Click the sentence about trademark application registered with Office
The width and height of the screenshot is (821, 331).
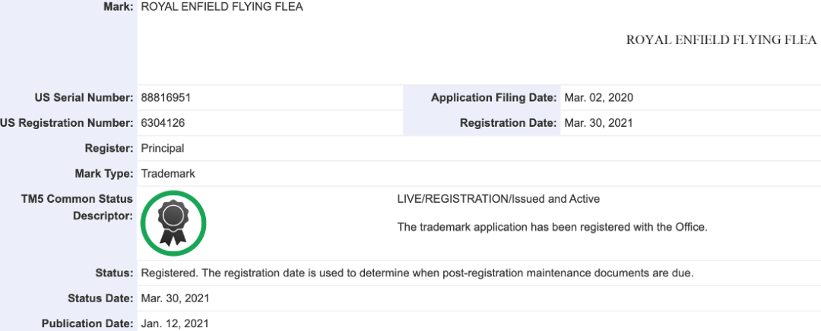(x=553, y=228)
